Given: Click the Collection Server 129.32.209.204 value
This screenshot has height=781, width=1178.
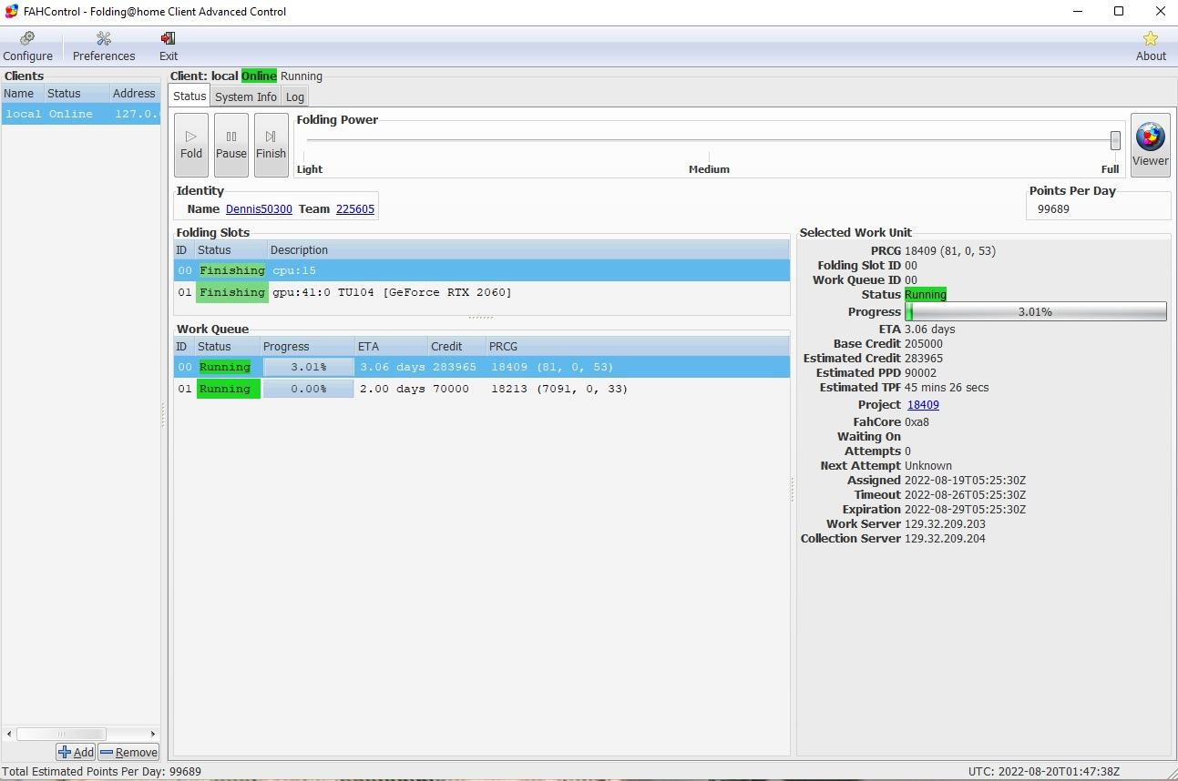Looking at the screenshot, I should coord(945,539).
